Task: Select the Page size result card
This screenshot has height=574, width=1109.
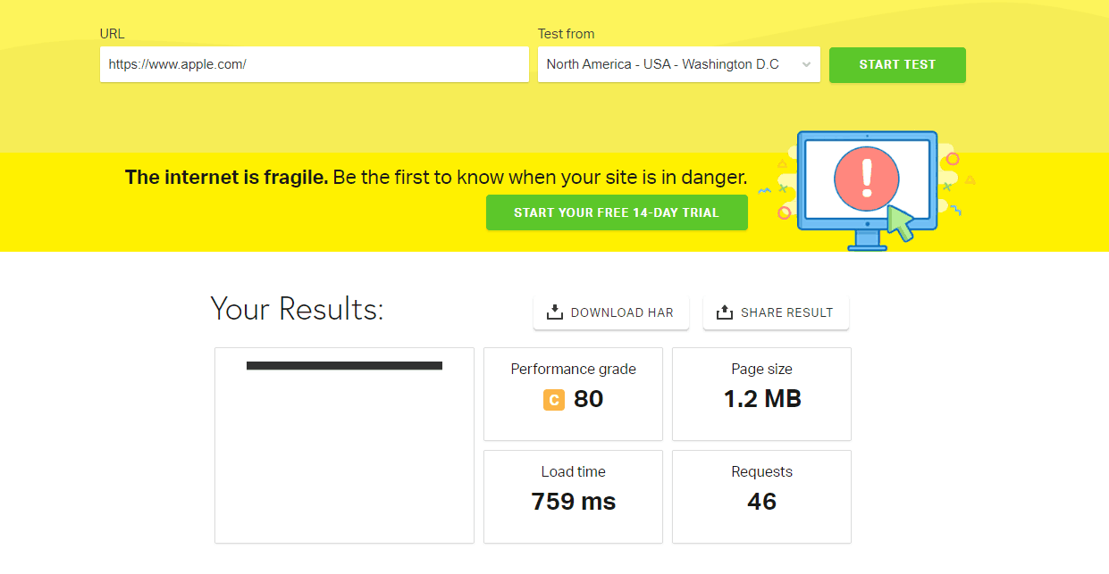Action: coord(761,394)
